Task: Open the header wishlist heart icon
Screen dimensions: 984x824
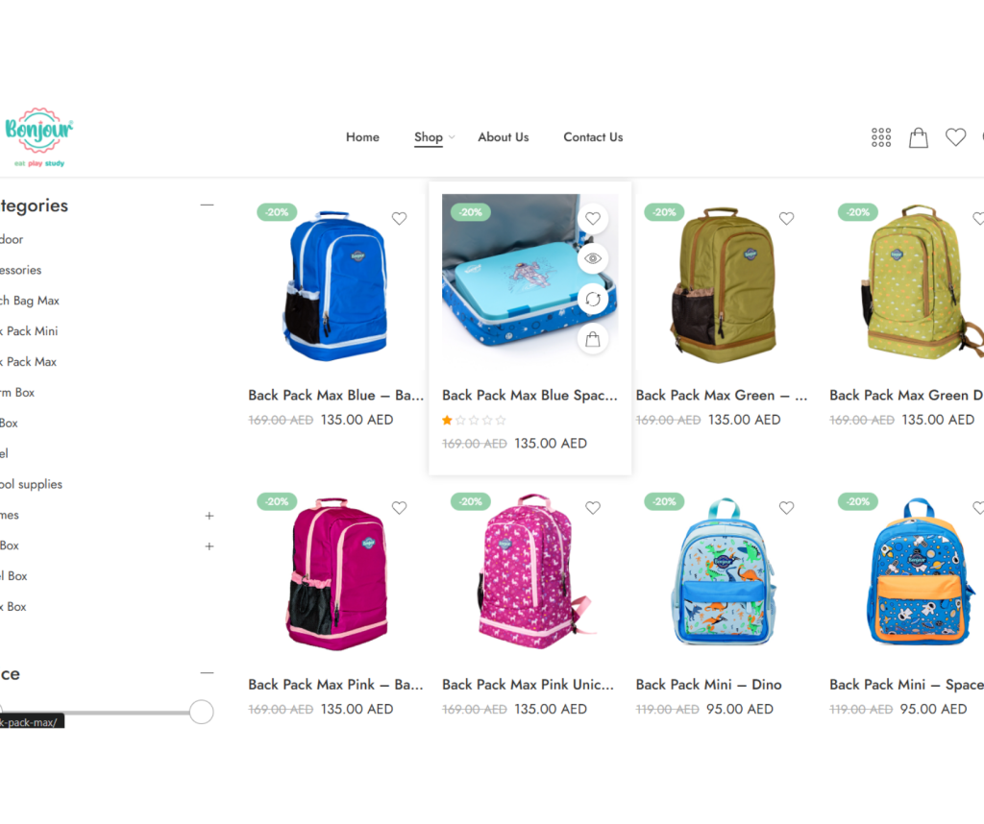Action: [955, 137]
